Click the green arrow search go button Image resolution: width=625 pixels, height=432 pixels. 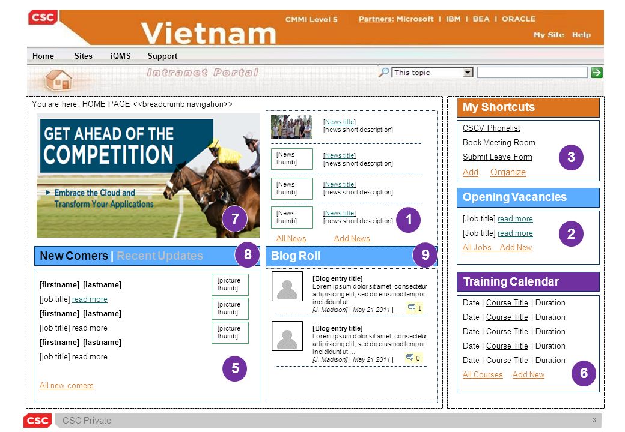coord(596,73)
